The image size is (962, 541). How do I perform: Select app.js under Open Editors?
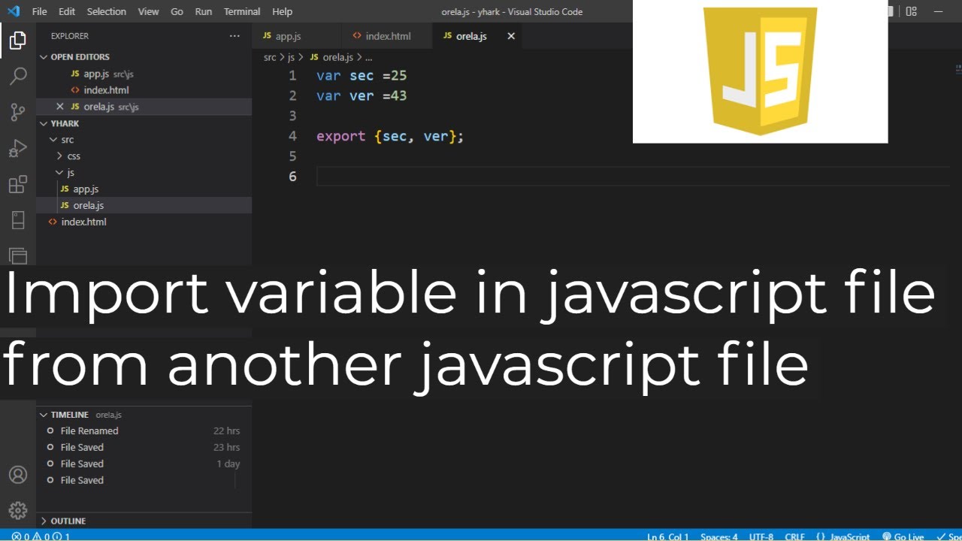point(144,74)
